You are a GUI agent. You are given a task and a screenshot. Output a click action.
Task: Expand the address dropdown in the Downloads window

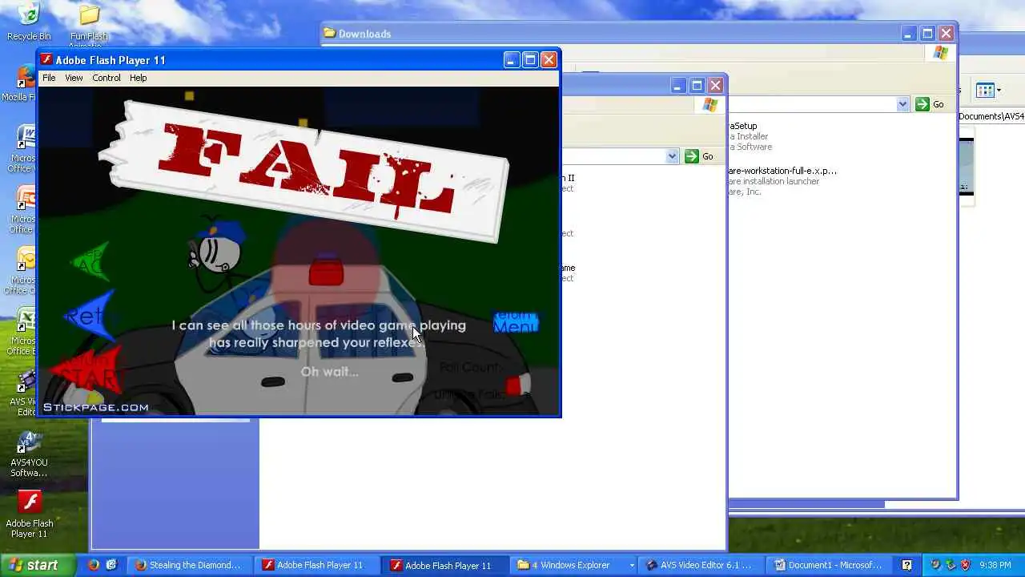tap(902, 104)
